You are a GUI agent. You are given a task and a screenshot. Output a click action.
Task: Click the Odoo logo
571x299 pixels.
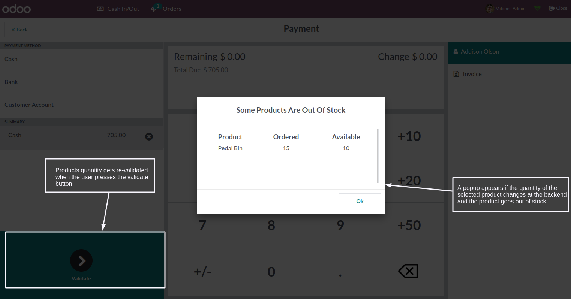(16, 9)
